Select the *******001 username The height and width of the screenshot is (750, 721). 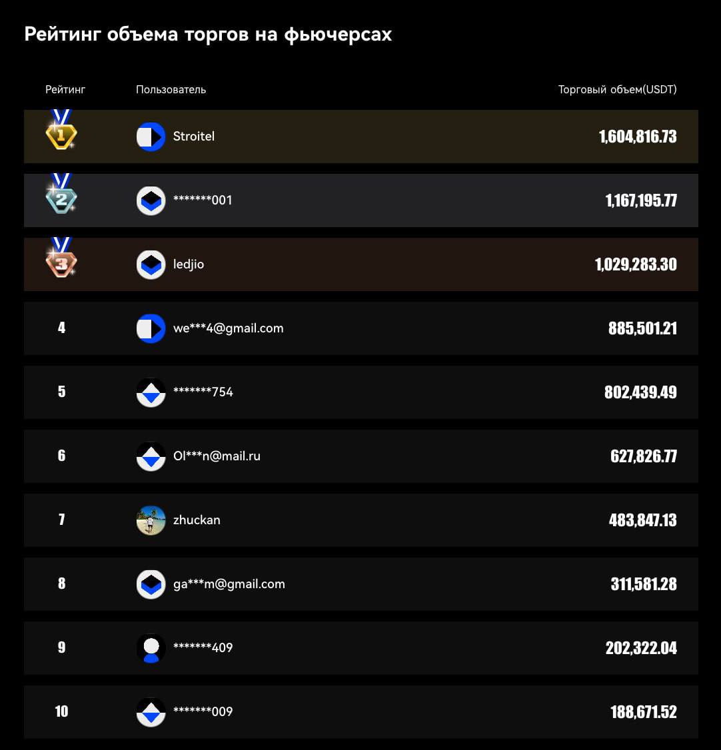click(x=203, y=200)
